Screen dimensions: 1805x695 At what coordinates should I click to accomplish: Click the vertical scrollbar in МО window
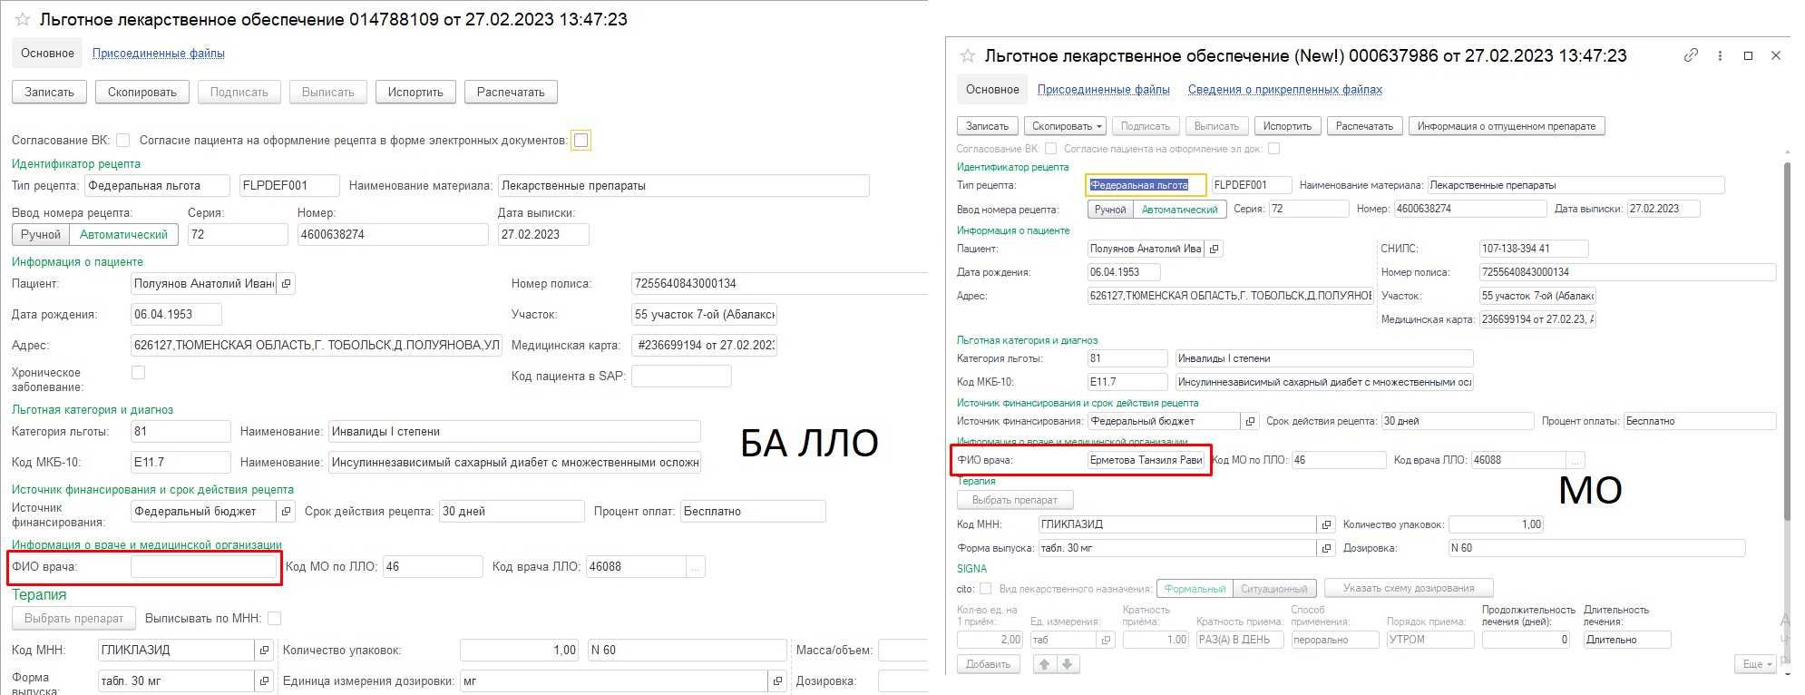pos(1787,340)
